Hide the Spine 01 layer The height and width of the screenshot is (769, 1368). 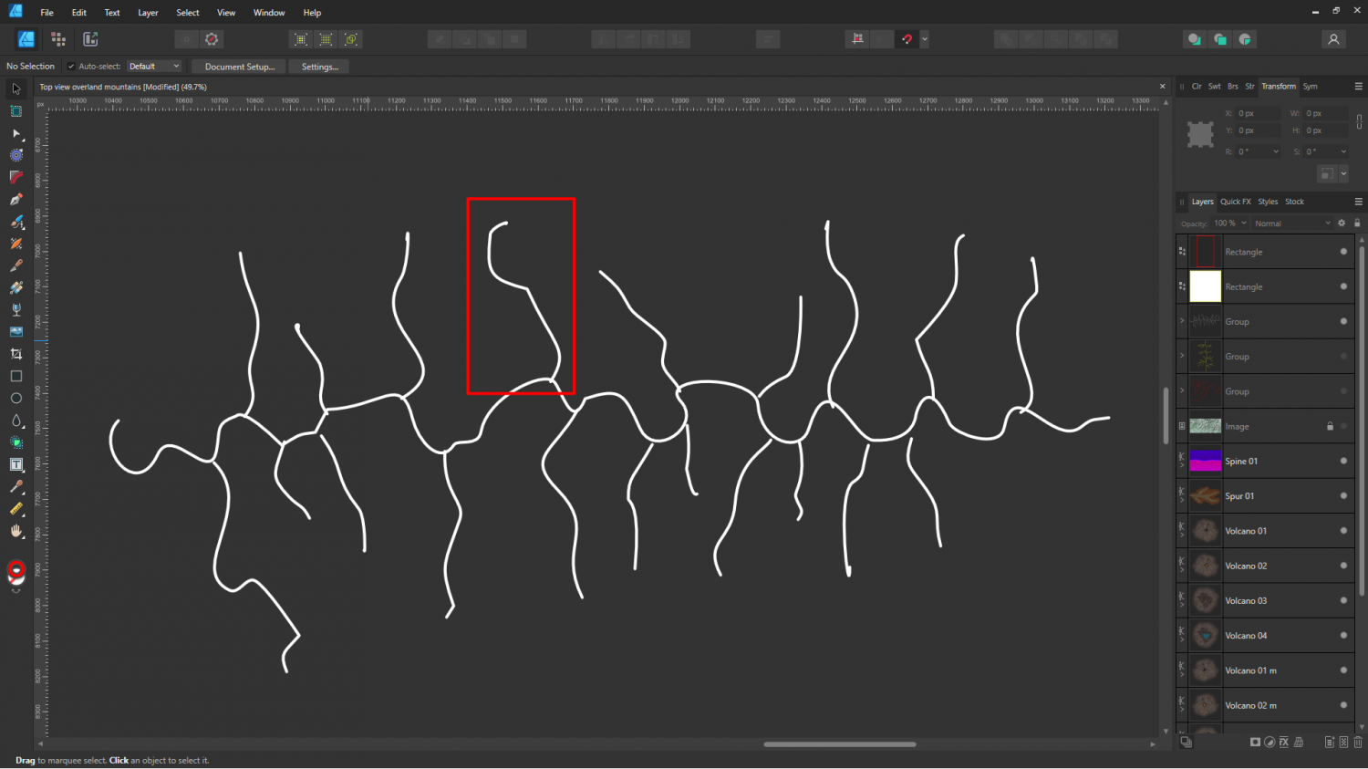[x=1343, y=461]
